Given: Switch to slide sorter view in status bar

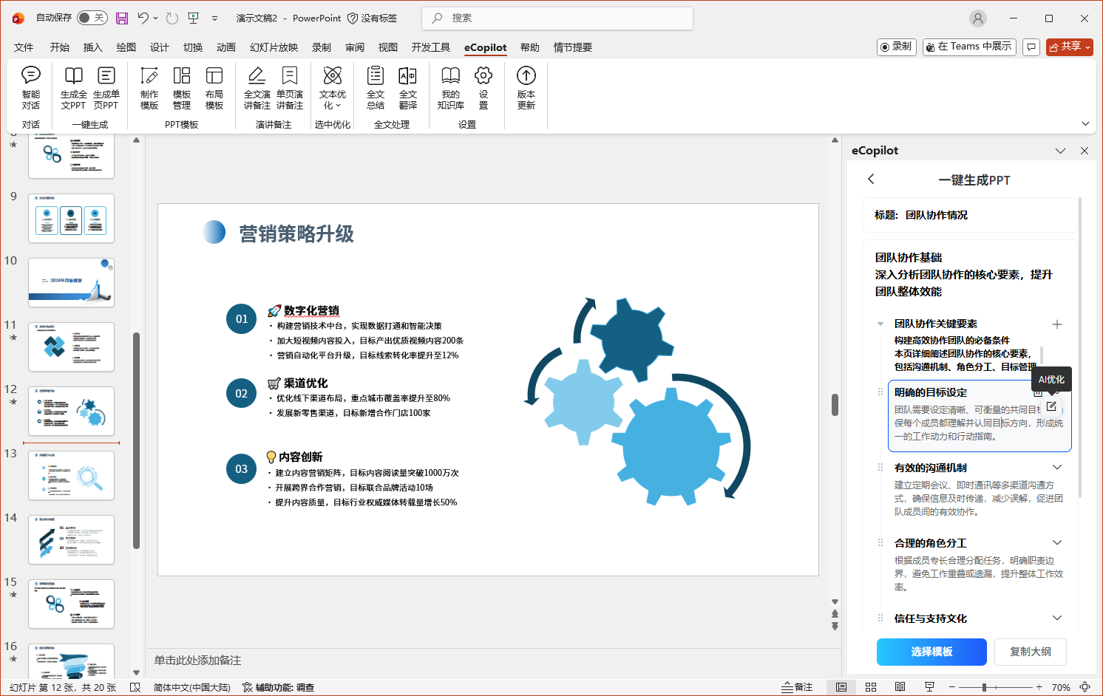Looking at the screenshot, I should tap(871, 687).
